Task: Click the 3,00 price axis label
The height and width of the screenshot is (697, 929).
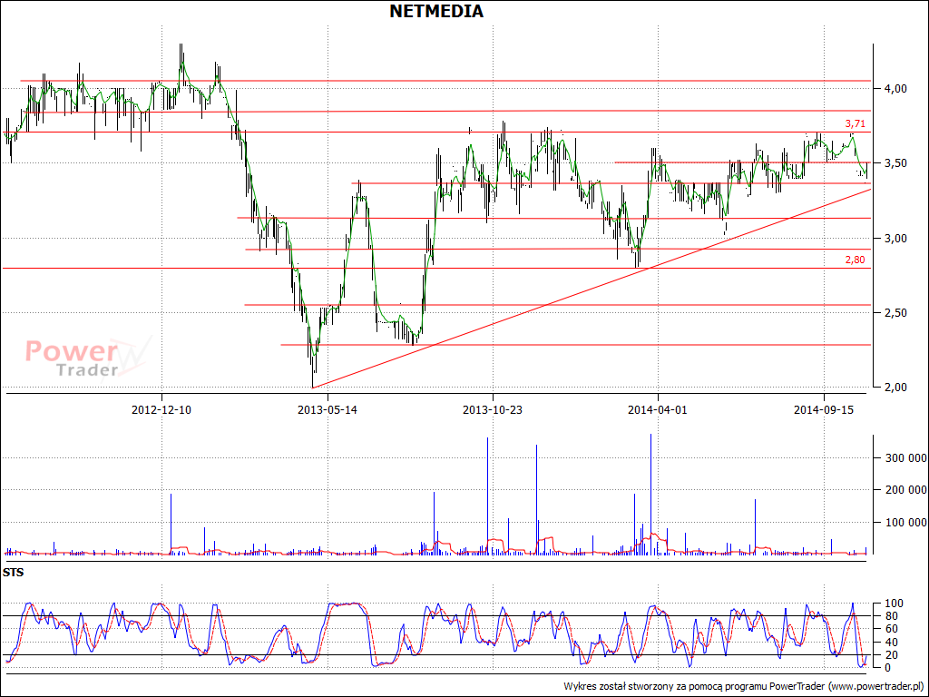Action: (x=895, y=239)
